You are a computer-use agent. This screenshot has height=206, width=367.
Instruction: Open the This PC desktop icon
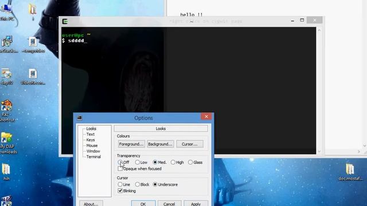(6, 11)
